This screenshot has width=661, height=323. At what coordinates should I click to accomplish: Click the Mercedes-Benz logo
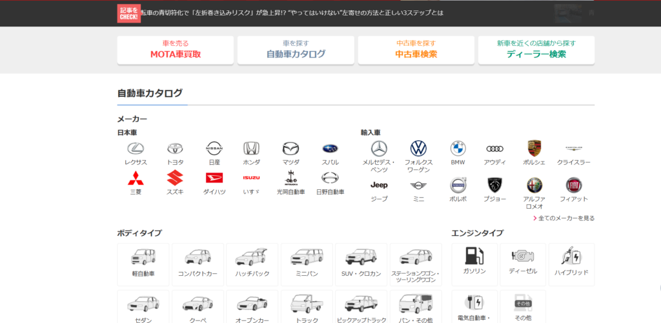(x=379, y=149)
